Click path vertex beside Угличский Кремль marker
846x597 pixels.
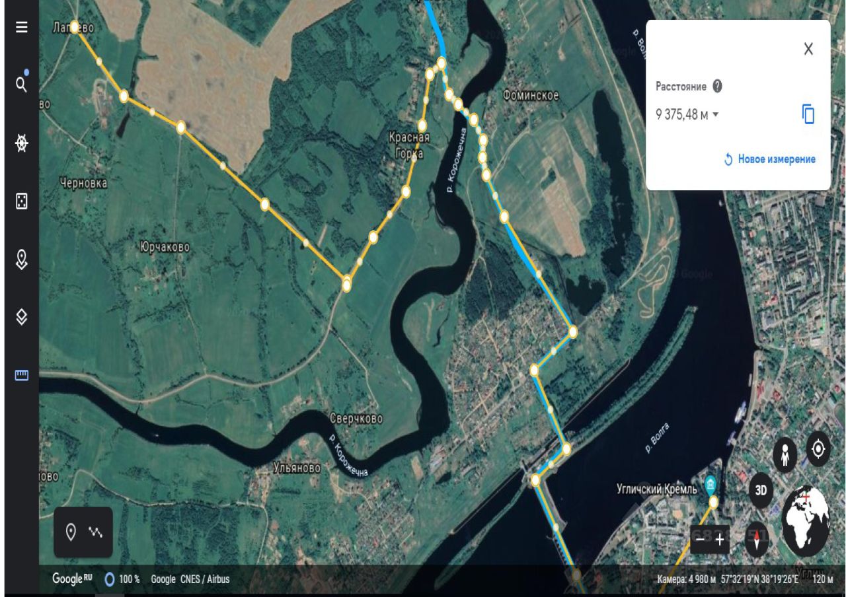[x=713, y=503]
